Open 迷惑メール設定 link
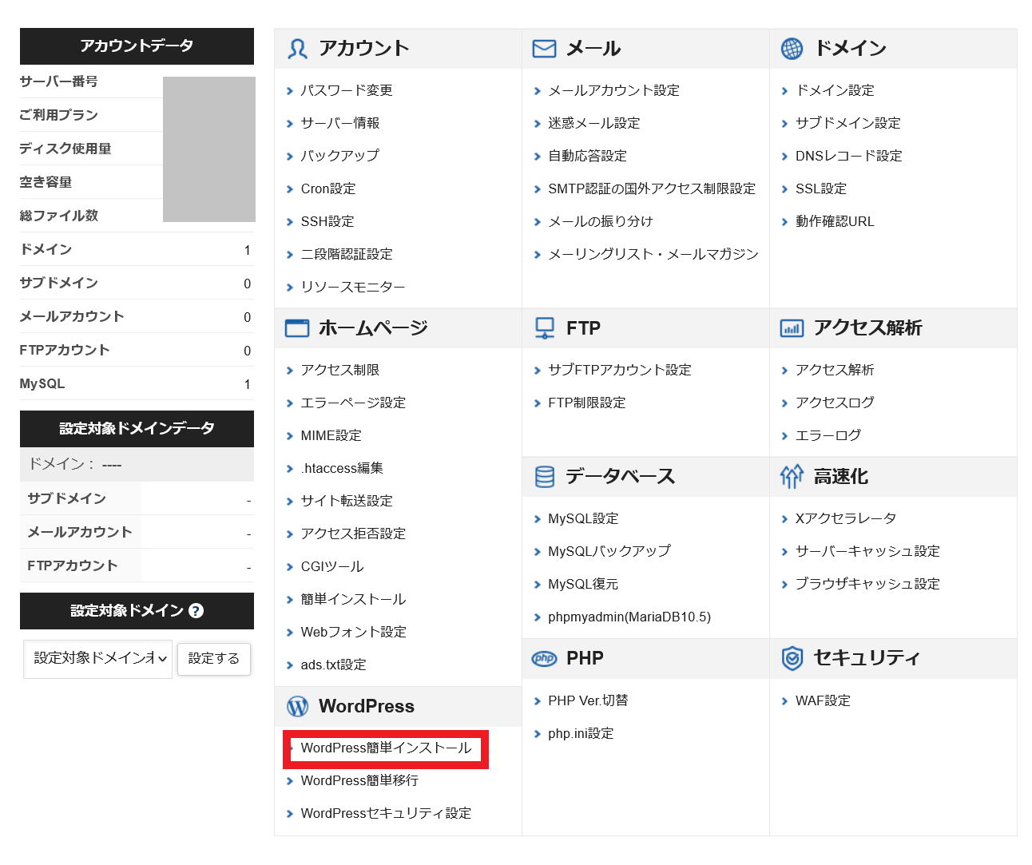1032x865 pixels. click(594, 123)
